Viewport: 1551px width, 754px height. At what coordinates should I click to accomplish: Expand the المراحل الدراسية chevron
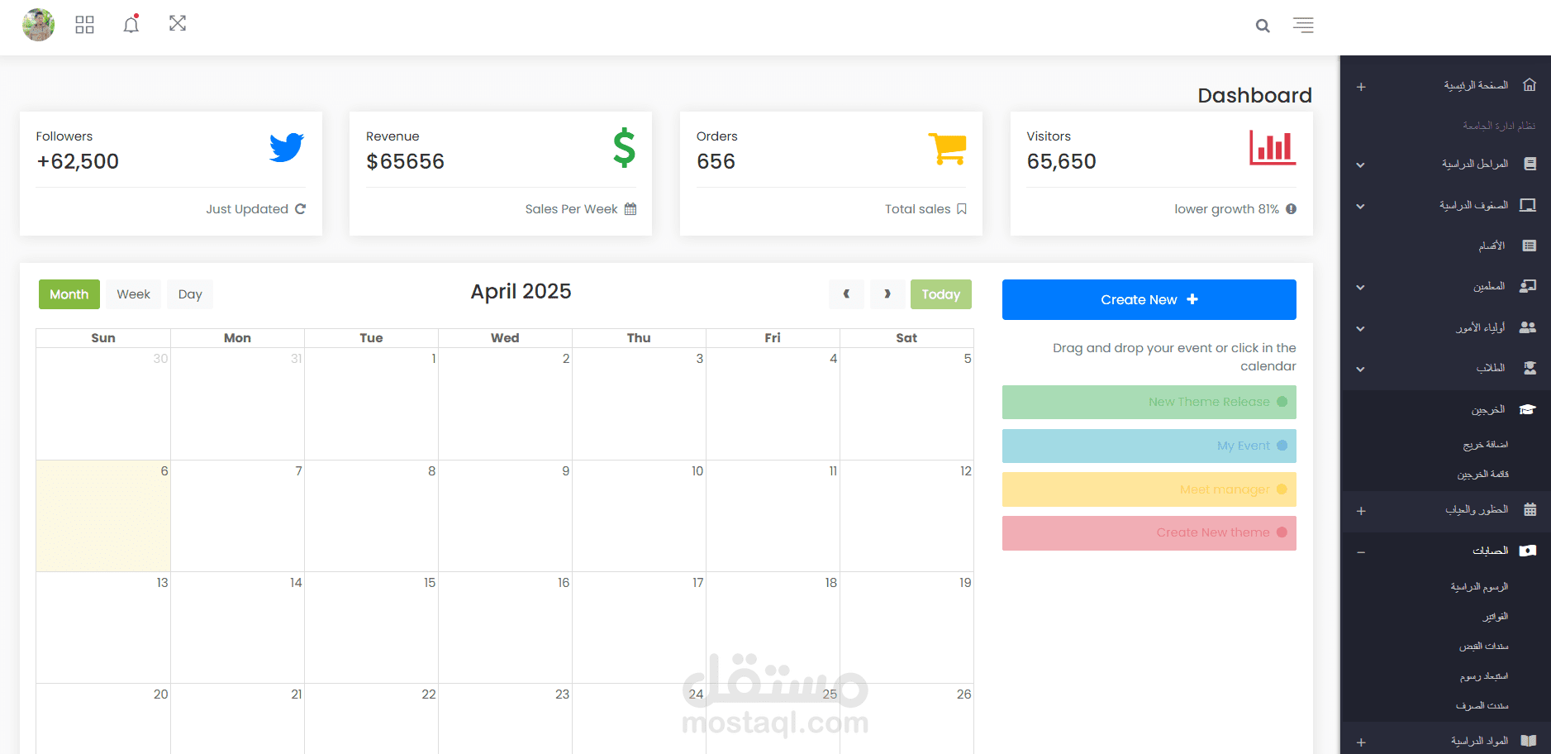[x=1360, y=165]
